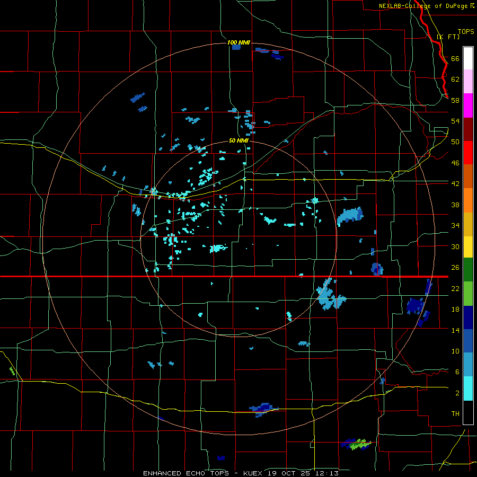Click the '19 OCT 25' date text
Image resolution: width=477 pixels, height=477 pixels.
coord(289,473)
